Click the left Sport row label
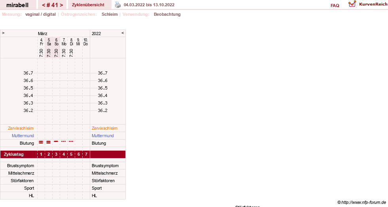Screen dimensions: 388x207 pos(29,188)
